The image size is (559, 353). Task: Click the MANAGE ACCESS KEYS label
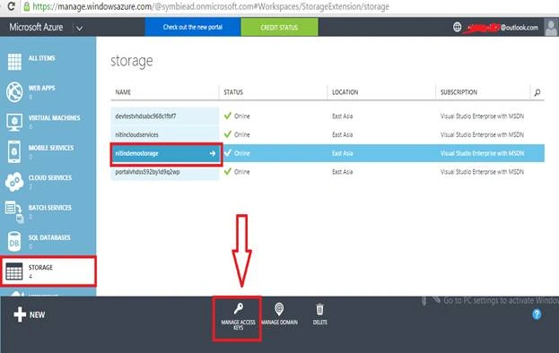238,324
